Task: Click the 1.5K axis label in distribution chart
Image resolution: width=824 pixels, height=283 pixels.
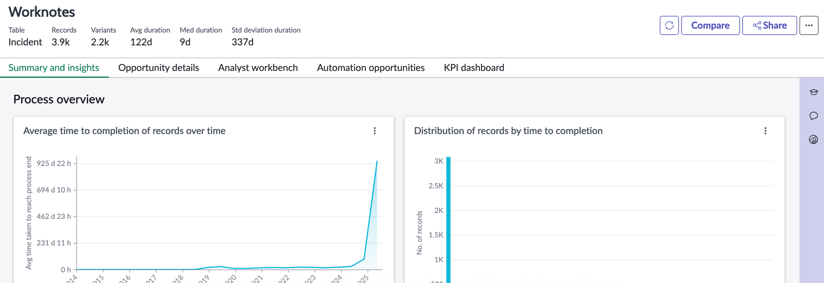Action: [x=436, y=235]
